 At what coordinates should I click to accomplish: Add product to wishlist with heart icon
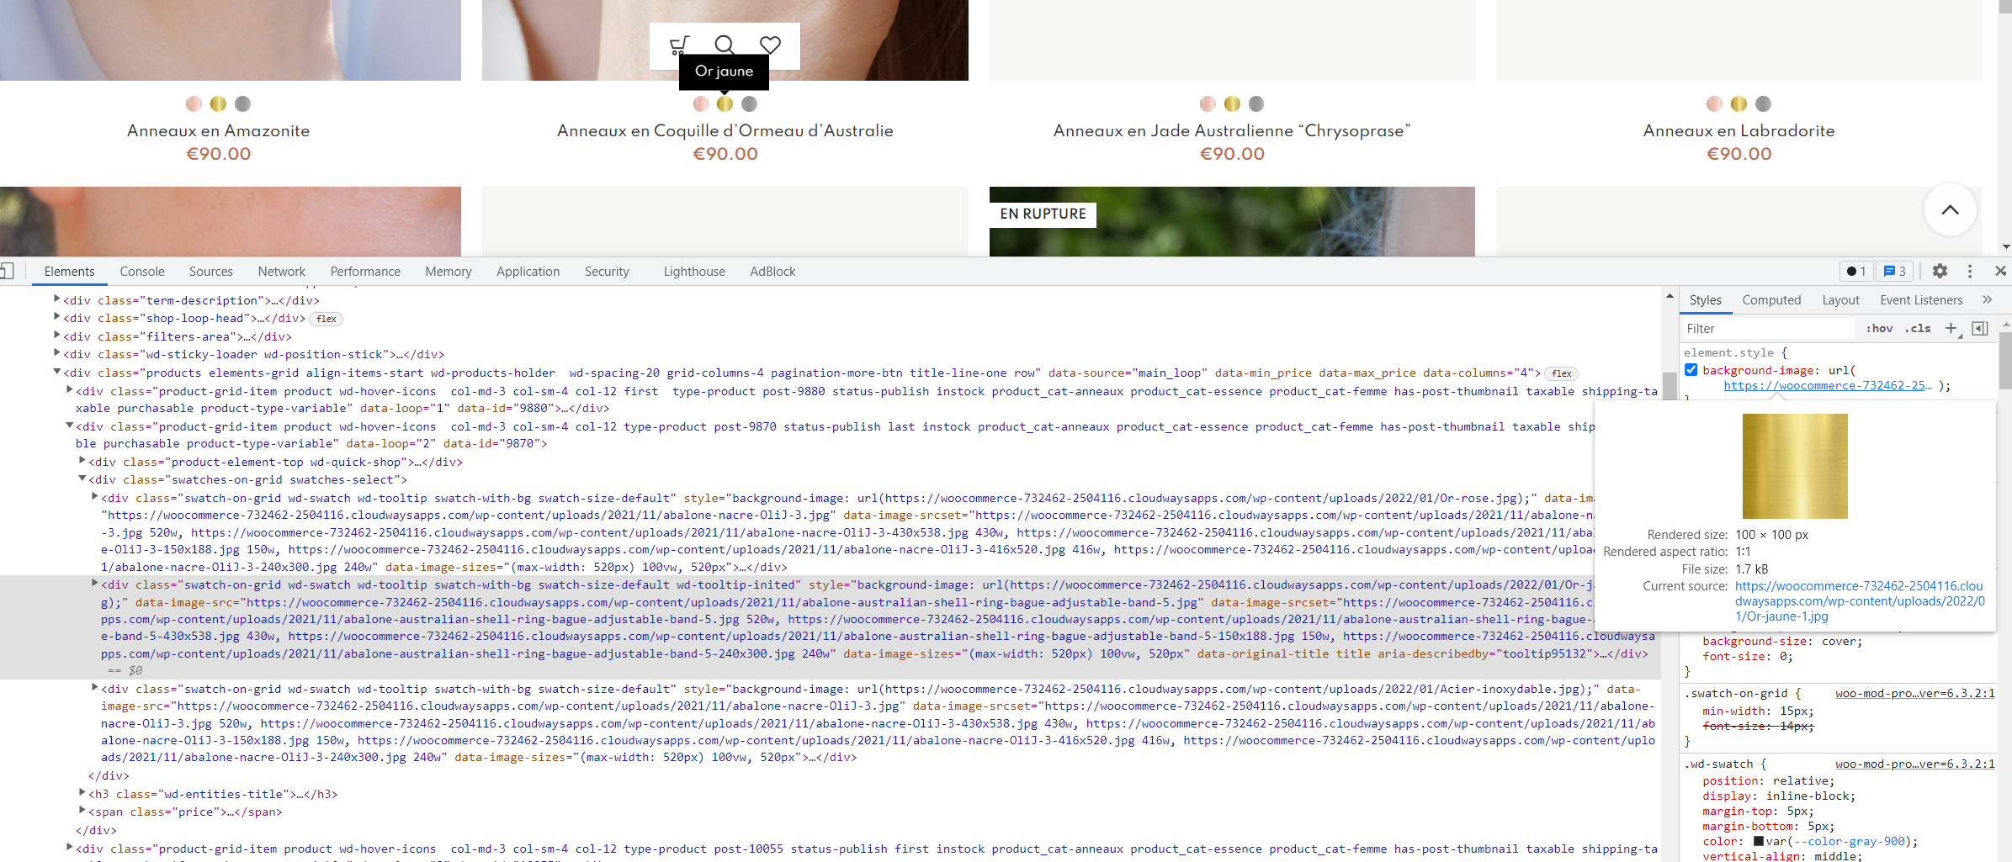coord(770,45)
